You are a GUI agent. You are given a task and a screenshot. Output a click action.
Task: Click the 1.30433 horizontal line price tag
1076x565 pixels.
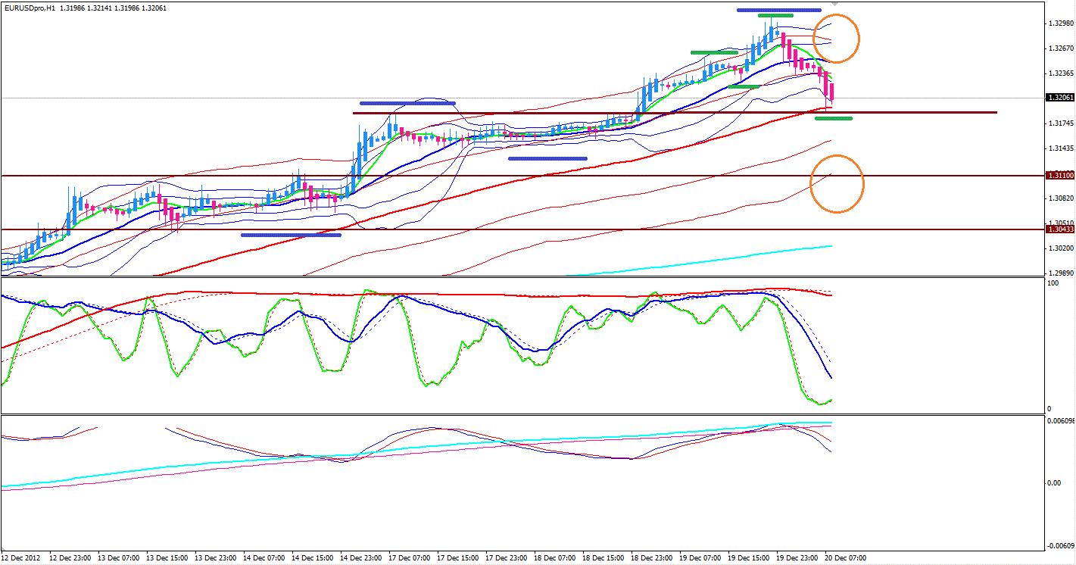(1058, 229)
